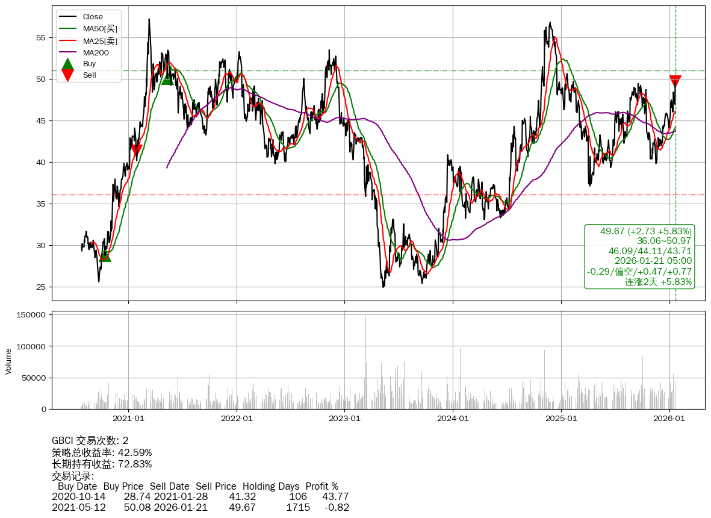Click the Buy marker at 50.08 in 2021
This screenshot has height=518, width=711.
click(x=167, y=79)
